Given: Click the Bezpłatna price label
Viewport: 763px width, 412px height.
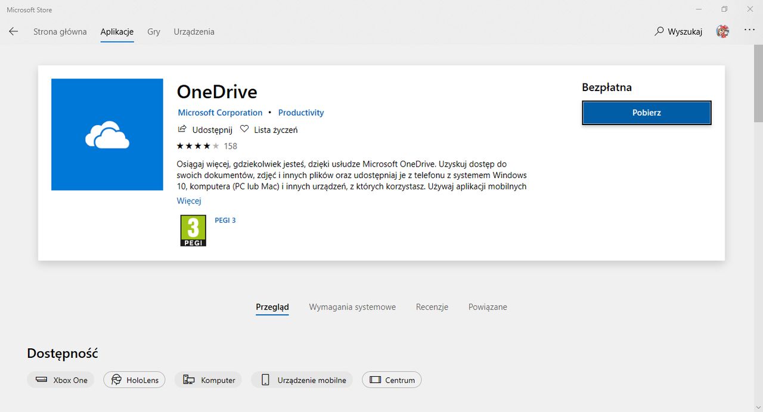Looking at the screenshot, I should [x=607, y=88].
